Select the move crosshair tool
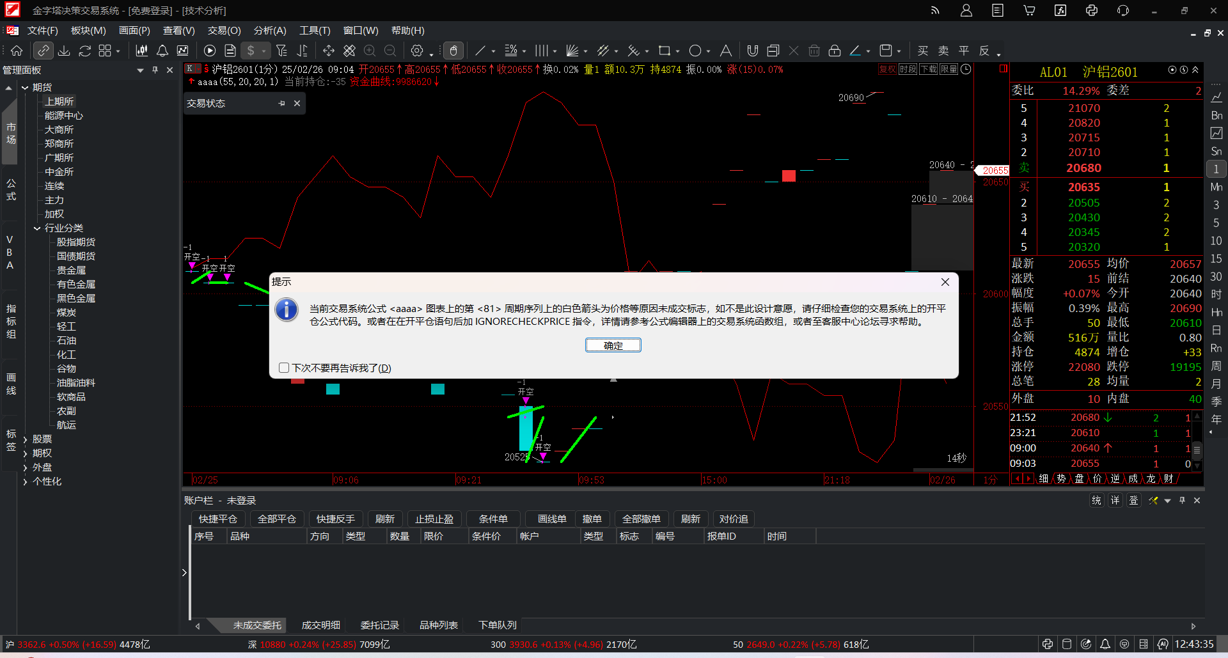The width and height of the screenshot is (1228, 658). [329, 51]
